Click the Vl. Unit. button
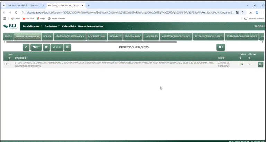Screen dimensions: 266x142 pos(57,47)
